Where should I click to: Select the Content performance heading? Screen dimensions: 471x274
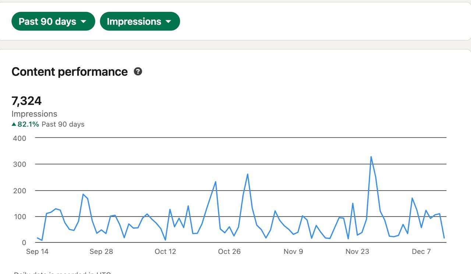[70, 72]
